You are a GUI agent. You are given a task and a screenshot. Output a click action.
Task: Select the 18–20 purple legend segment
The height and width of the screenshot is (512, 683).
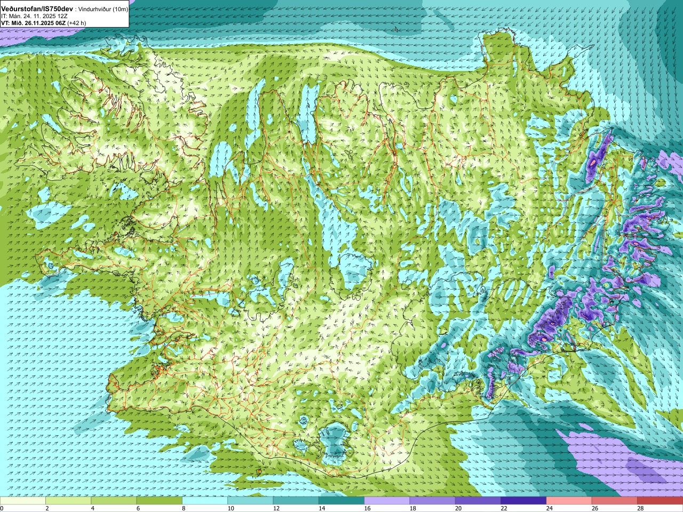(433, 501)
